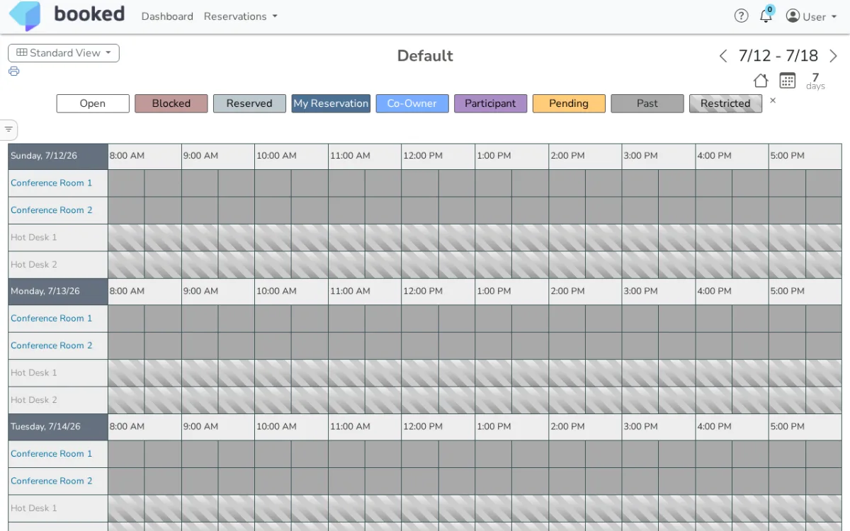
Task: Click the Past legend swatch
Action: [x=647, y=103]
